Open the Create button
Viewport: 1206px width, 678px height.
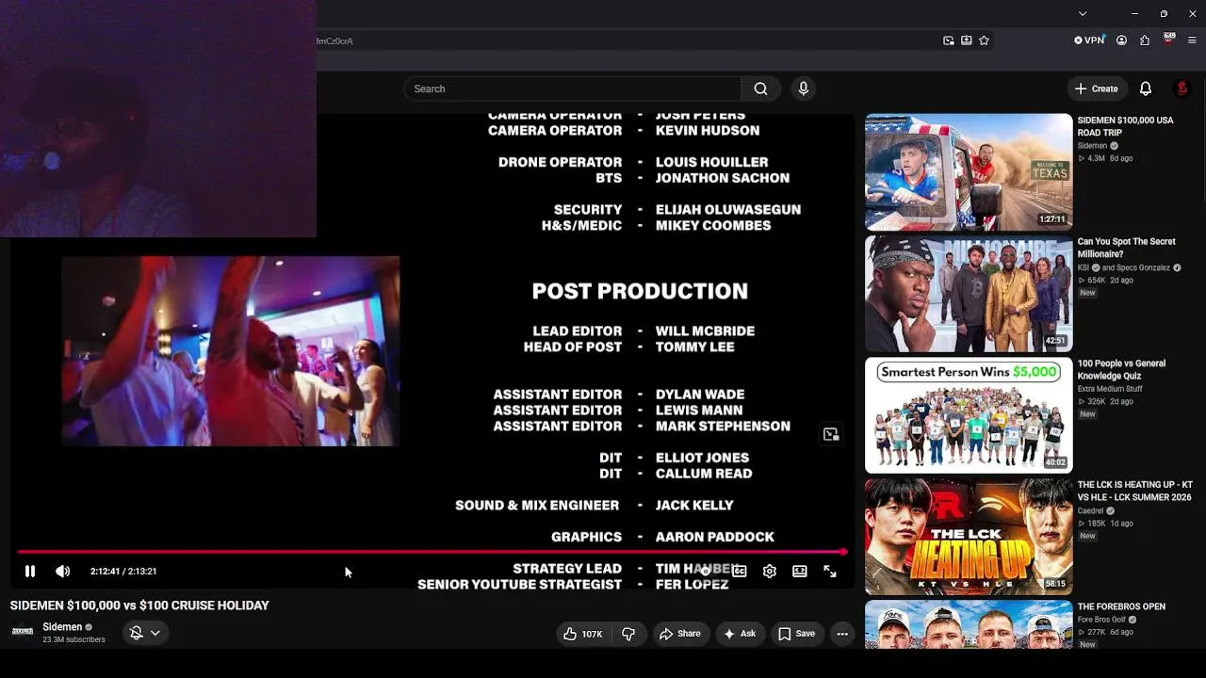[x=1097, y=89]
